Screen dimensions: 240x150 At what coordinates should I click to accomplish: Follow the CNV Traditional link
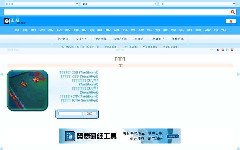(79, 96)
